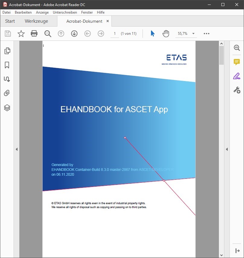Zoom out with the magnifier minus icon
244x258 pixels.
[48, 34]
